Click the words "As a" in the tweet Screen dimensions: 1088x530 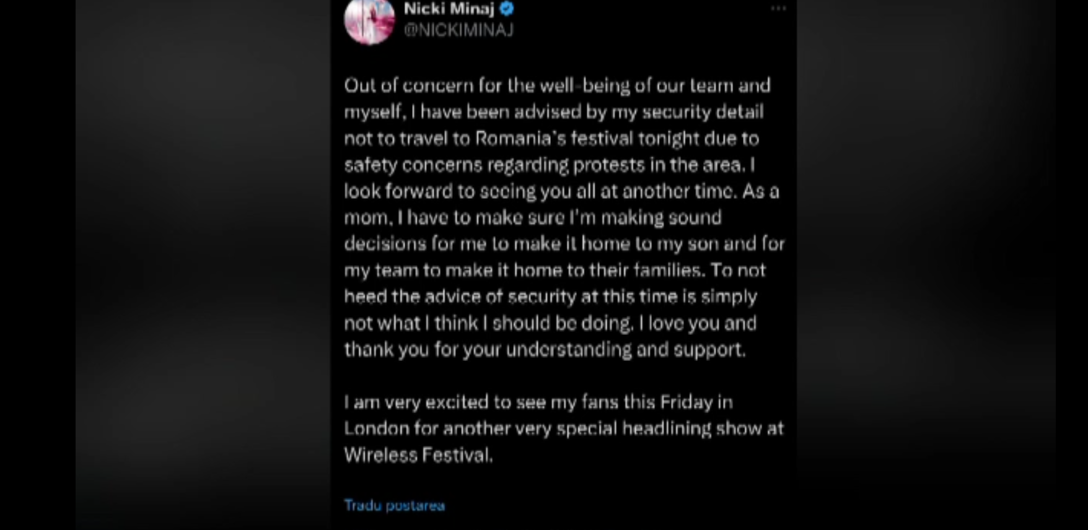click(760, 191)
